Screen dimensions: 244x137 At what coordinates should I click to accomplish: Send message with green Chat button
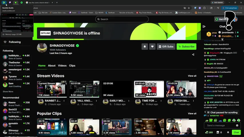coord(236,132)
